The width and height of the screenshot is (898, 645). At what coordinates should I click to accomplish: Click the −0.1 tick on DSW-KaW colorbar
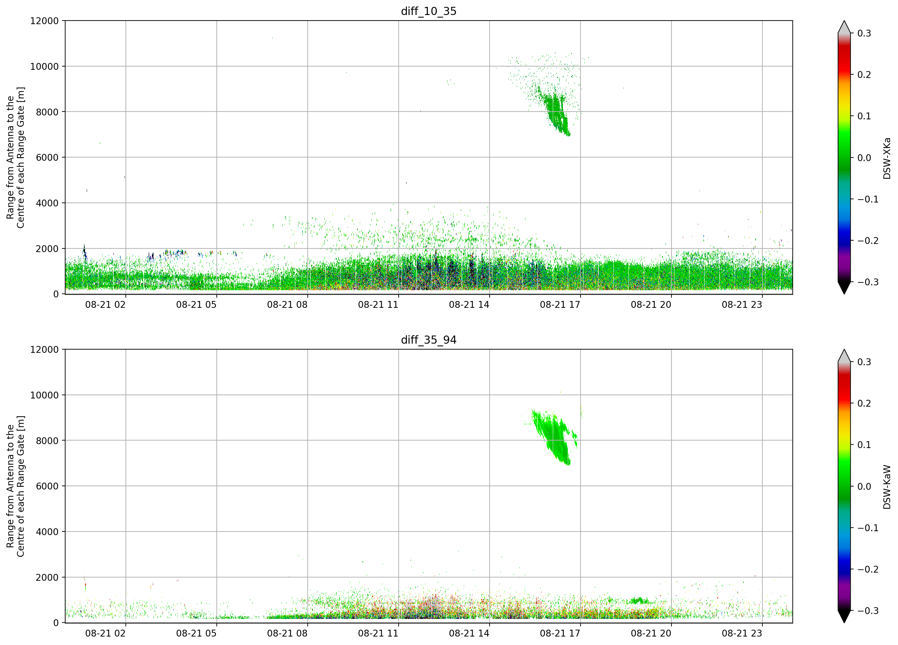(x=868, y=528)
